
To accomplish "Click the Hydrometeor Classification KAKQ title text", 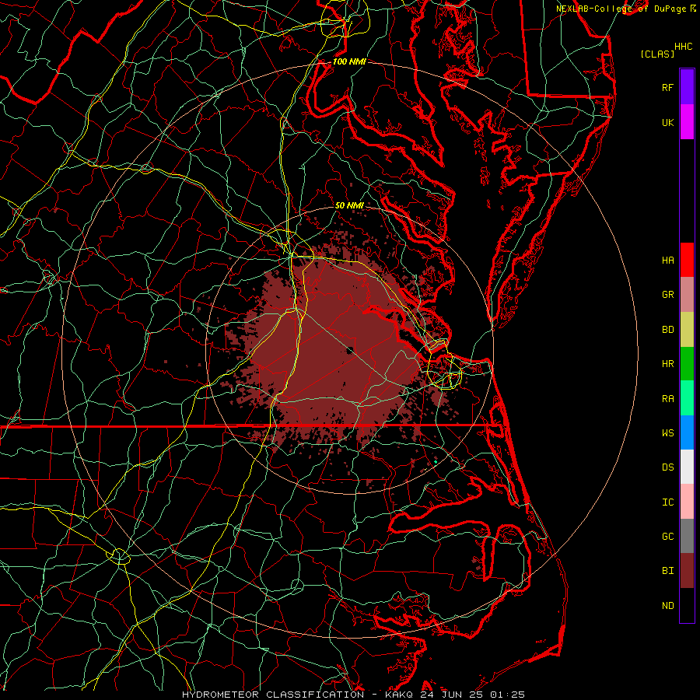I will [x=353, y=695].
